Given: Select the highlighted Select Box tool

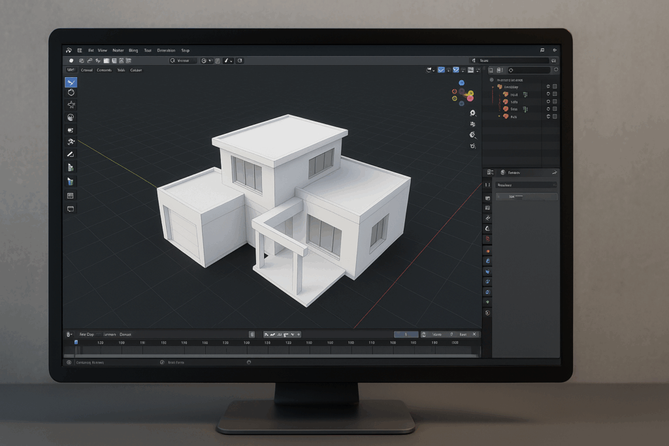Looking at the screenshot, I should (x=71, y=82).
